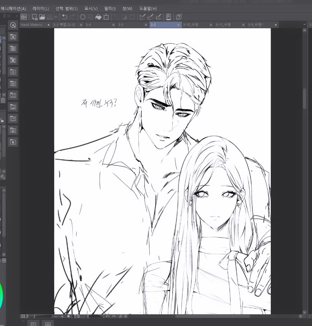Select the Fill bucket toolbar icon
This screenshot has height=326, width=312.
pos(98,17)
